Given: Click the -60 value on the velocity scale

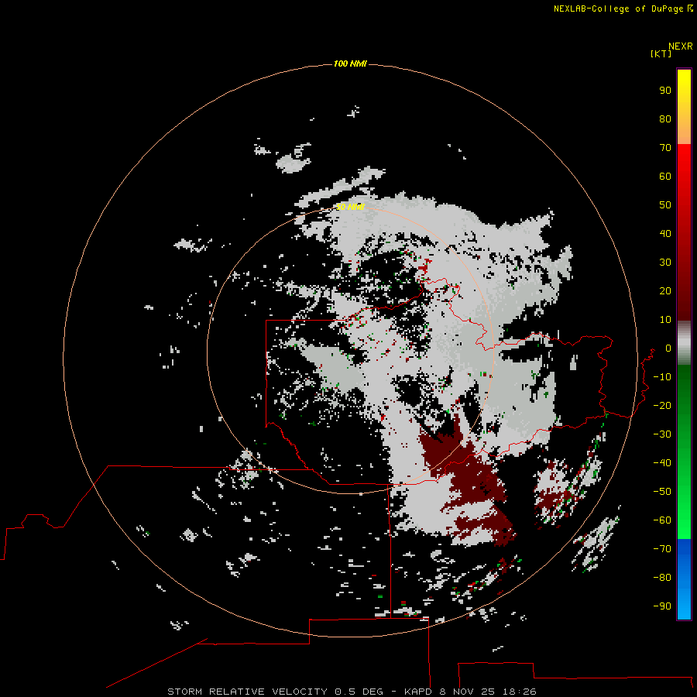Looking at the screenshot, I should (x=662, y=520).
